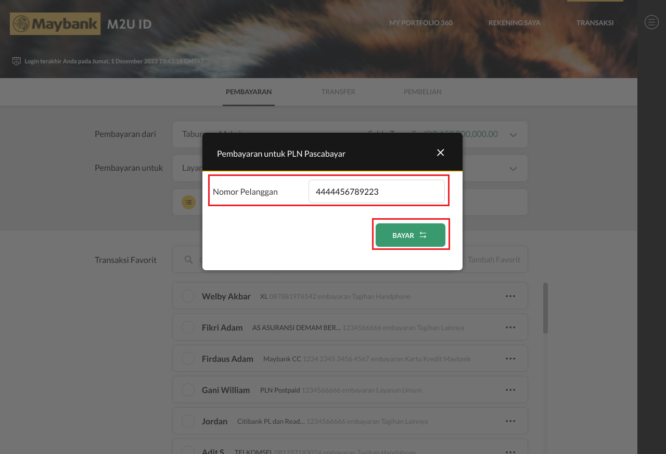The image size is (666, 454).
Task: Switch to the TRANSFER tab
Action: pyautogui.click(x=338, y=92)
